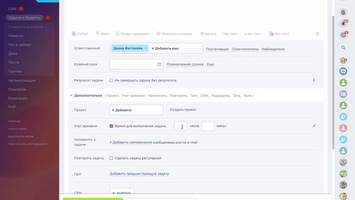
Task: Open Диск in the left menu
Action: [x=13, y=53]
